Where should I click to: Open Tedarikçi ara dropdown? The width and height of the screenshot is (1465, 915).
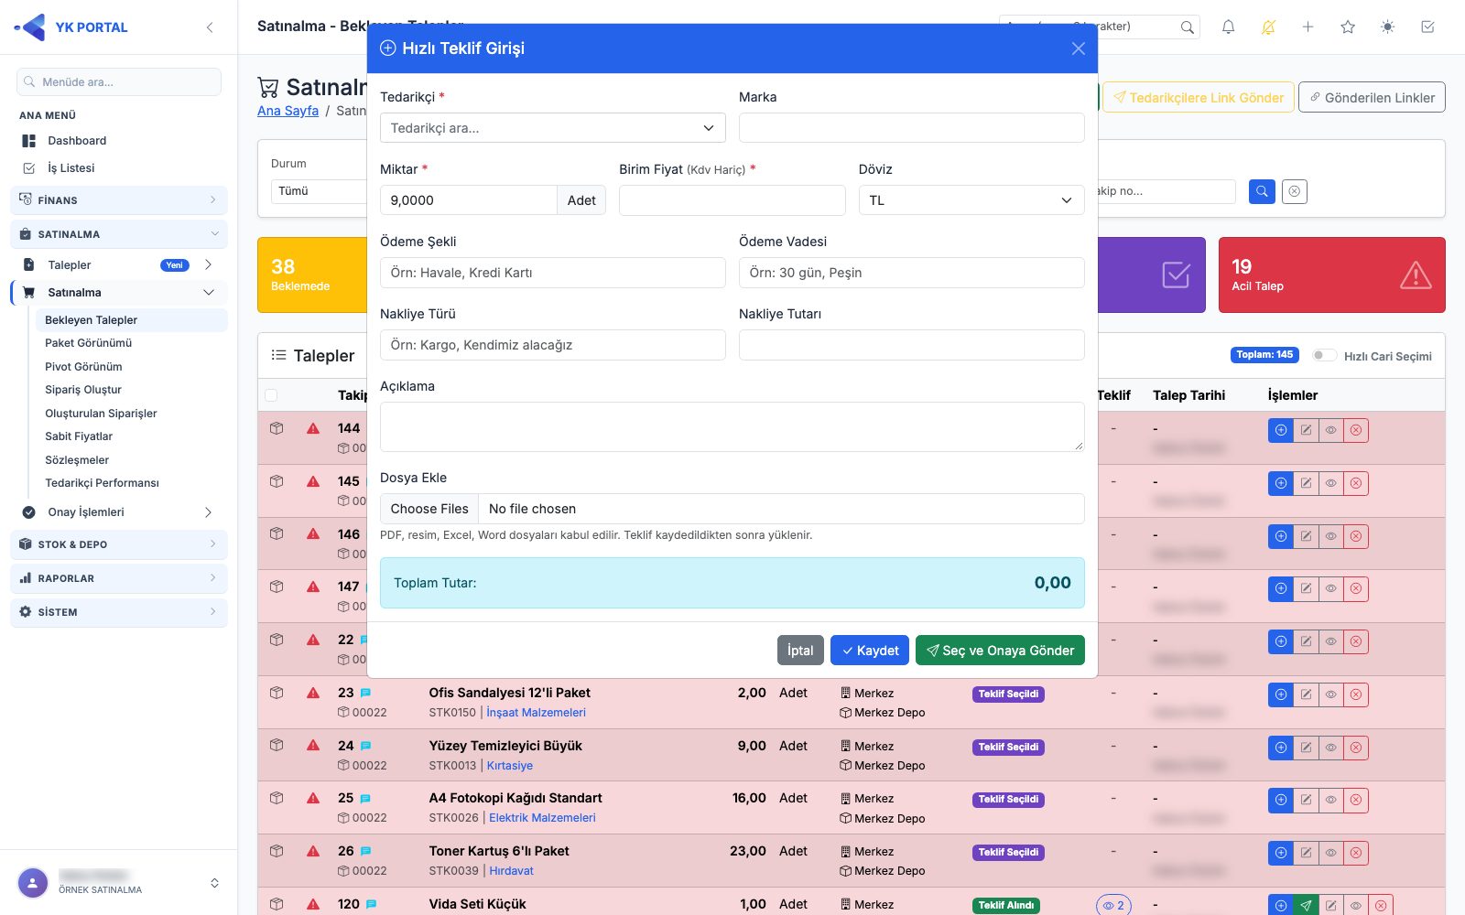pos(553,128)
